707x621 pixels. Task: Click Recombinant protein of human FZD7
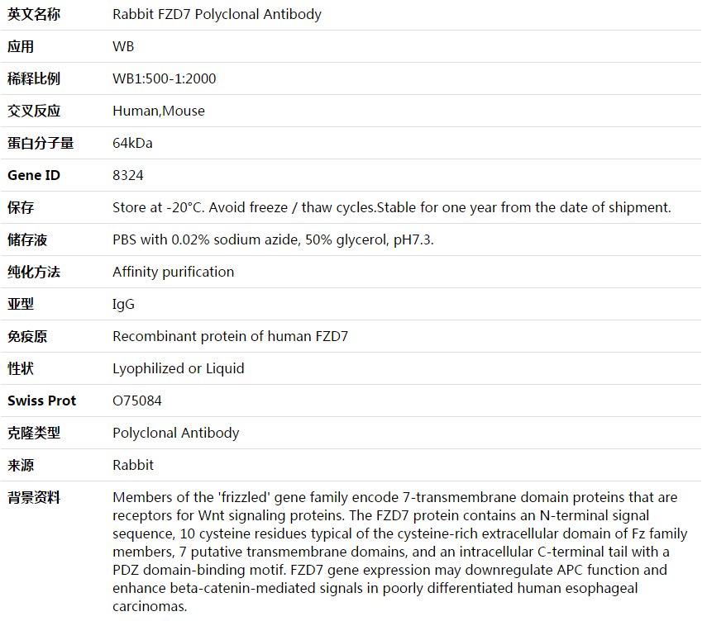click(230, 336)
